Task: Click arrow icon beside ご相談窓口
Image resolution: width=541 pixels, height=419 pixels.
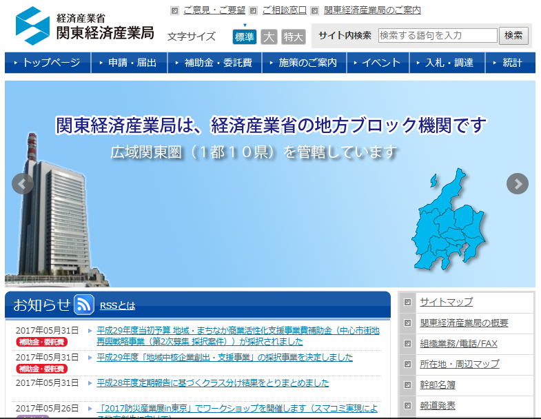Action: [x=253, y=11]
